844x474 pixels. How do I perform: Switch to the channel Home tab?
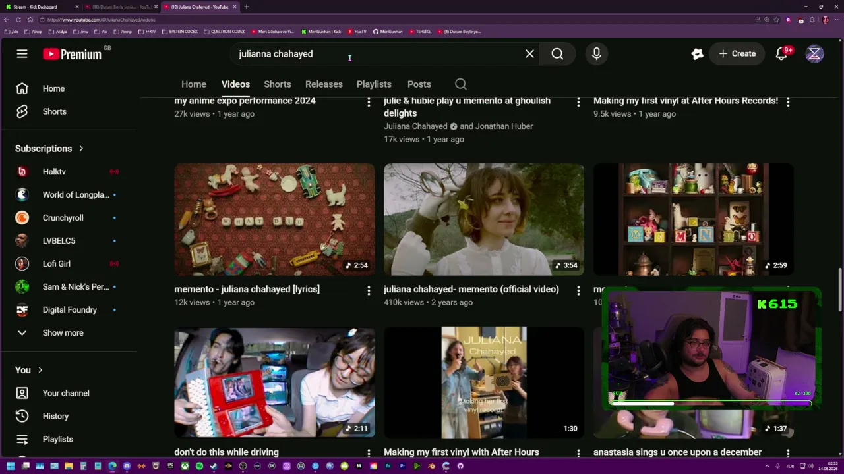[x=194, y=84]
